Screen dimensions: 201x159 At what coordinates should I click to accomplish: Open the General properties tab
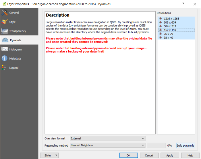click(x=19, y=13)
